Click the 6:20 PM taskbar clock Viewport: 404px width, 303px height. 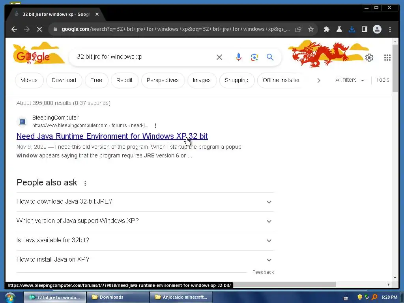click(389, 297)
